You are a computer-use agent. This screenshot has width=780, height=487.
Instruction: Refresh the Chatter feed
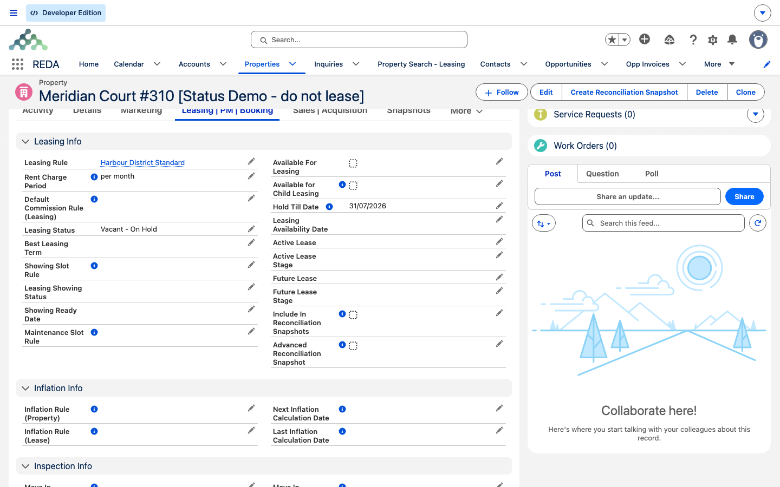click(758, 223)
